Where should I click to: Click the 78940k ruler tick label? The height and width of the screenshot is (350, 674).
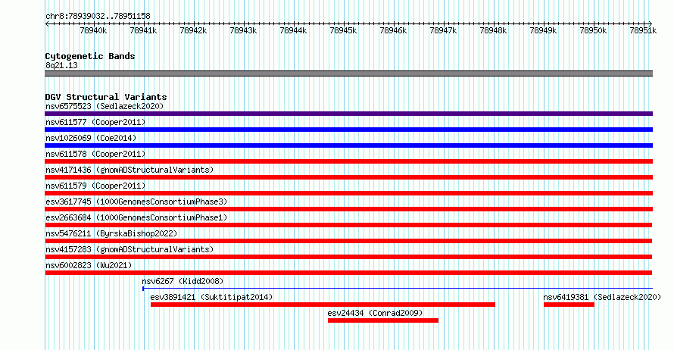[x=93, y=30]
